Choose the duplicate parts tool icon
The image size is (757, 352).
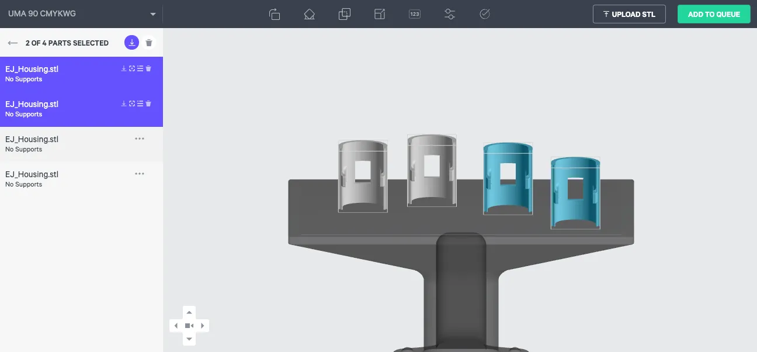[x=345, y=14]
